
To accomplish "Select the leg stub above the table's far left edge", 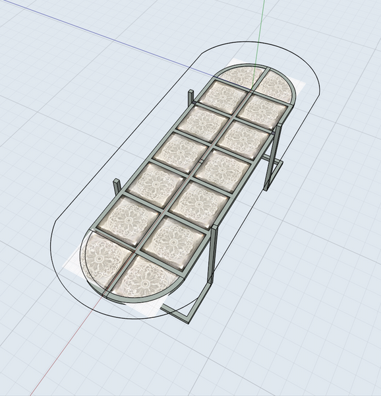I will (x=191, y=96).
